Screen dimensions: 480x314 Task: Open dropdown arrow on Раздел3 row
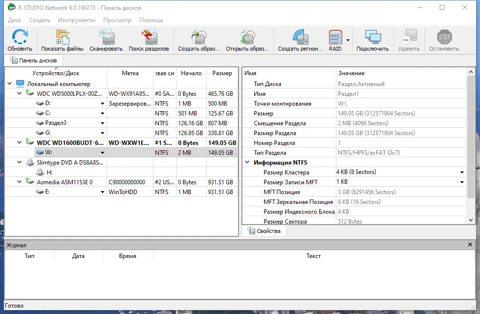(x=103, y=123)
